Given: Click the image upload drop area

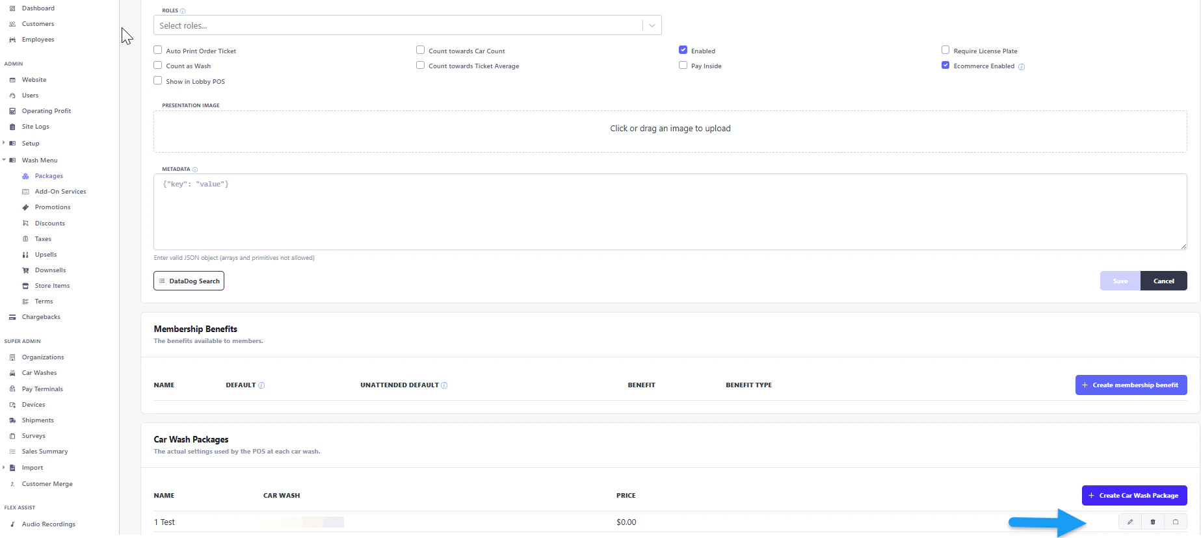Looking at the screenshot, I should pyautogui.click(x=670, y=131).
